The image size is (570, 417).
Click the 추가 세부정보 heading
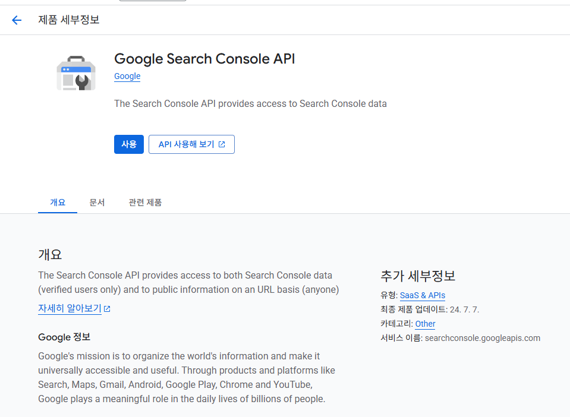tap(418, 276)
